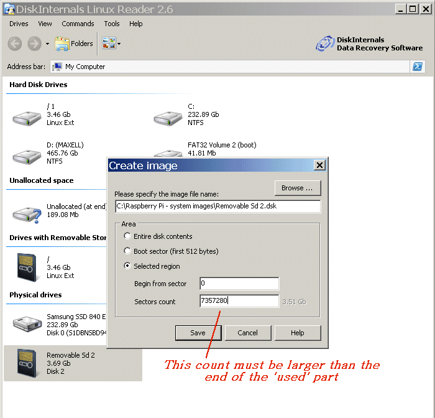Minimize the Linux Reader window

point(401,9)
